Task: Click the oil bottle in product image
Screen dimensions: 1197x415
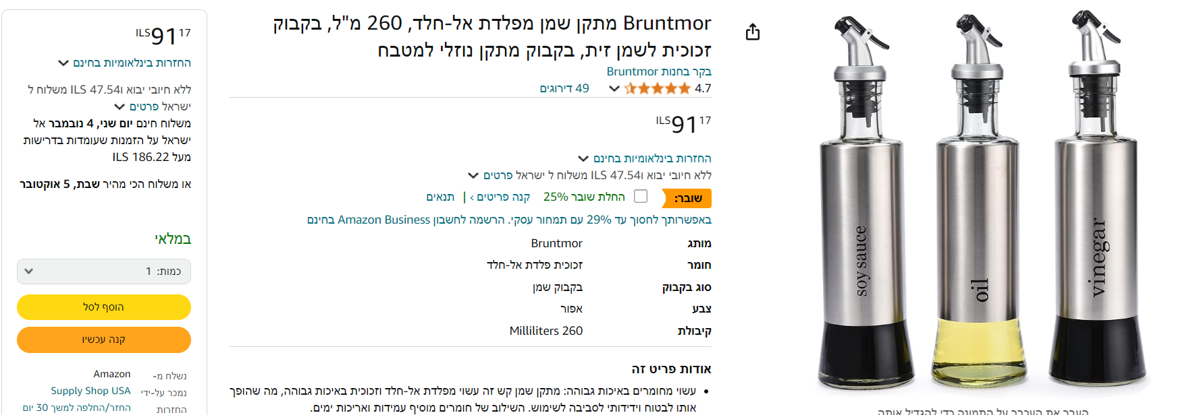Action: [x=980, y=202]
